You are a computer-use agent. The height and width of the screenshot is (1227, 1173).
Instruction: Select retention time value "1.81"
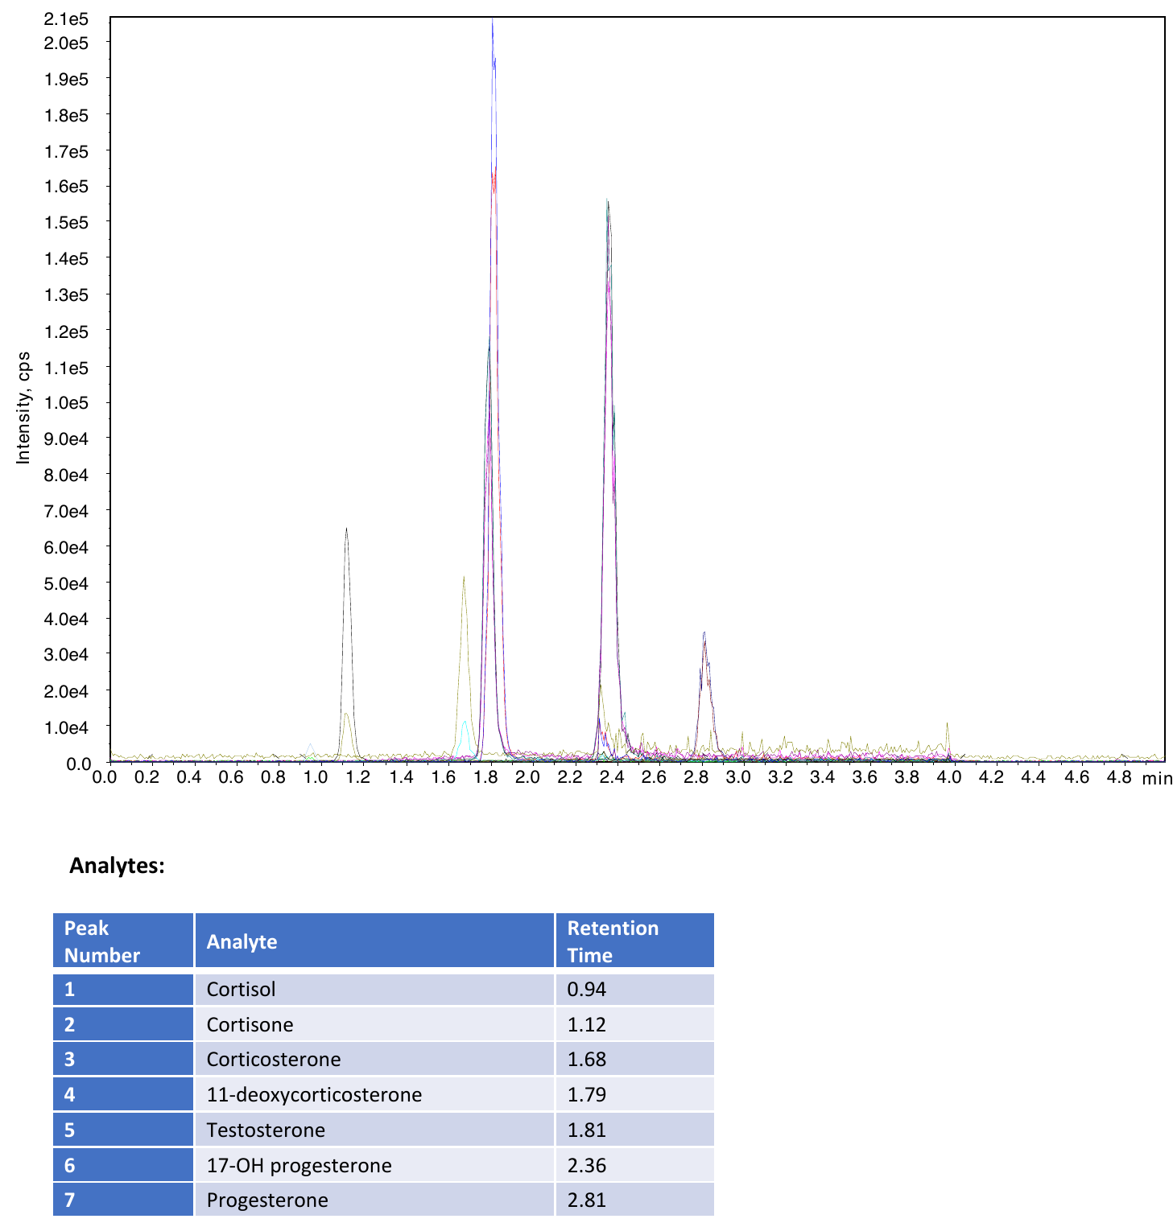click(587, 1130)
